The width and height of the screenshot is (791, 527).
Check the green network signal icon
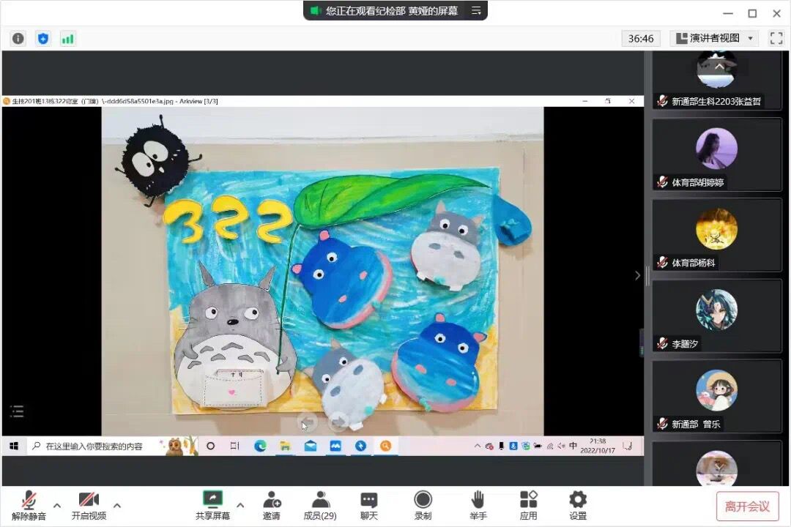coord(67,39)
